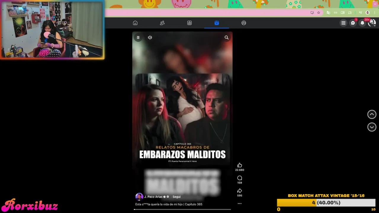
Task: Click the 22.680 likes count
Action: click(240, 170)
